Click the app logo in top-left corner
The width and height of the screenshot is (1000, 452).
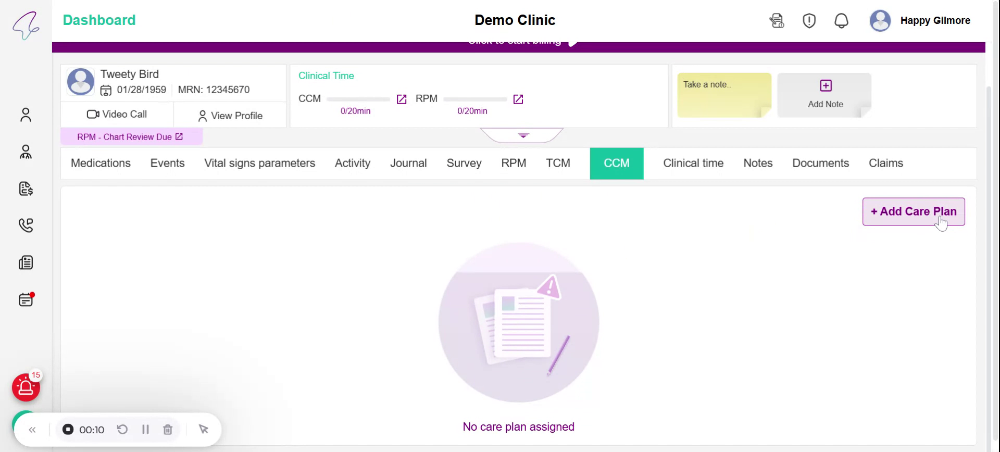click(x=26, y=25)
